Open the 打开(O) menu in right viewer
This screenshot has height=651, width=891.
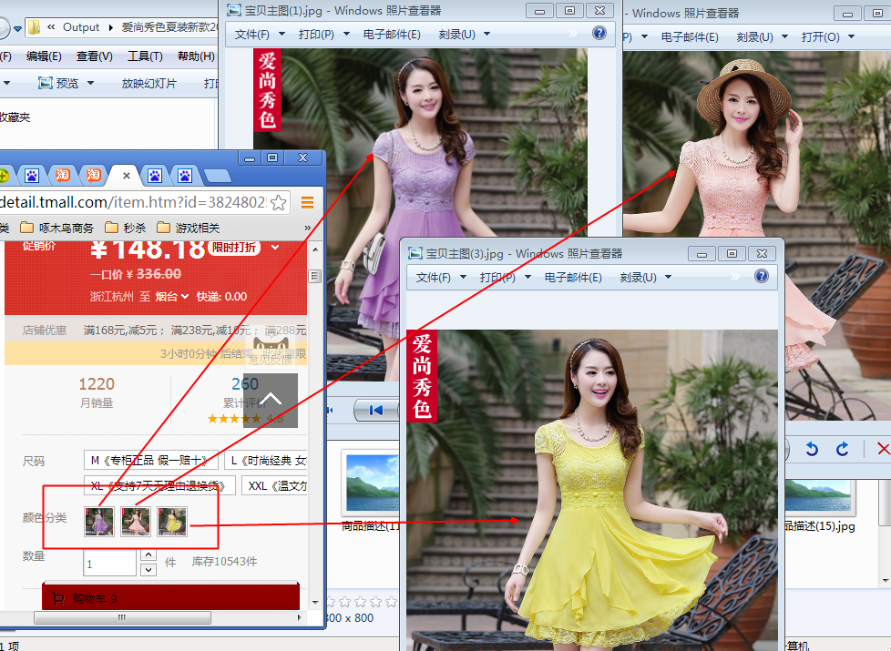(827, 37)
